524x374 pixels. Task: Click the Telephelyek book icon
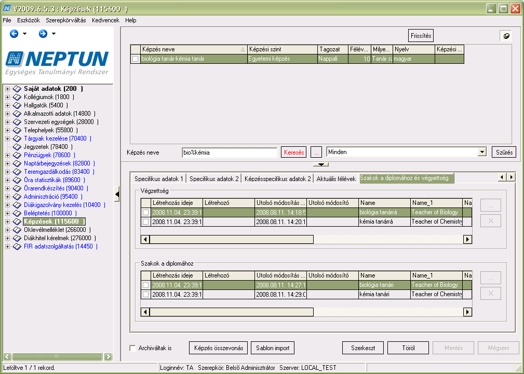[x=17, y=130]
